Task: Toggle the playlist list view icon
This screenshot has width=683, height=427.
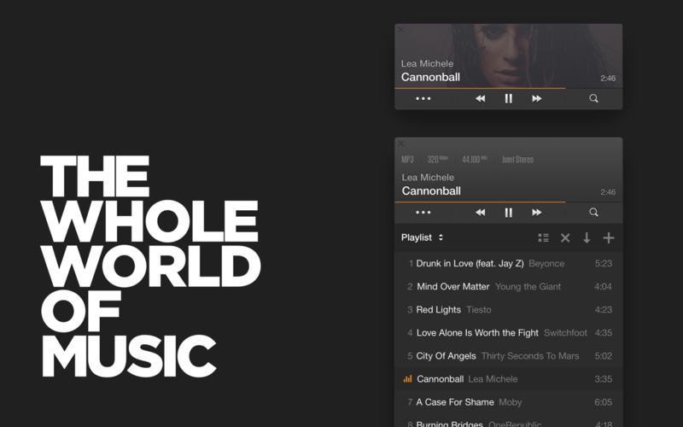Action: click(x=543, y=237)
